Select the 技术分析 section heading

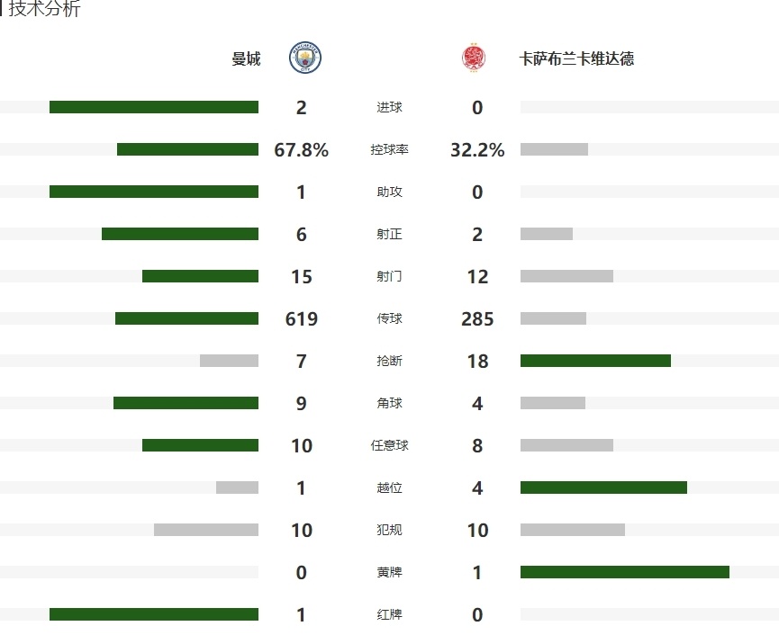tap(44, 8)
